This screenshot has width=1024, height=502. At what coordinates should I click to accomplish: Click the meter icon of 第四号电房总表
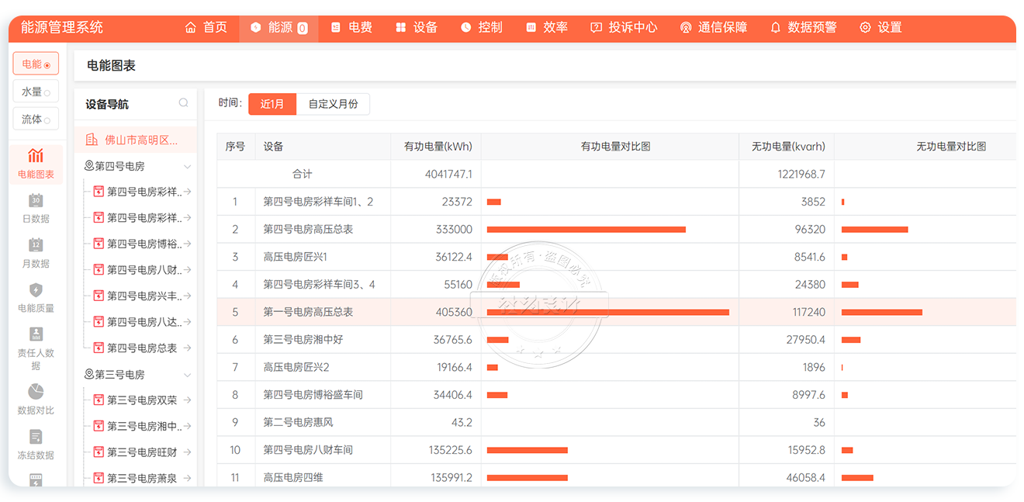[x=99, y=348]
